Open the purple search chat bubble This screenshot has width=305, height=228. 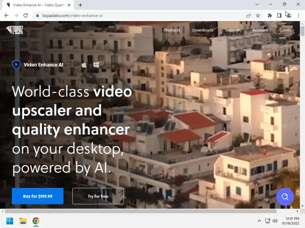[285, 197]
